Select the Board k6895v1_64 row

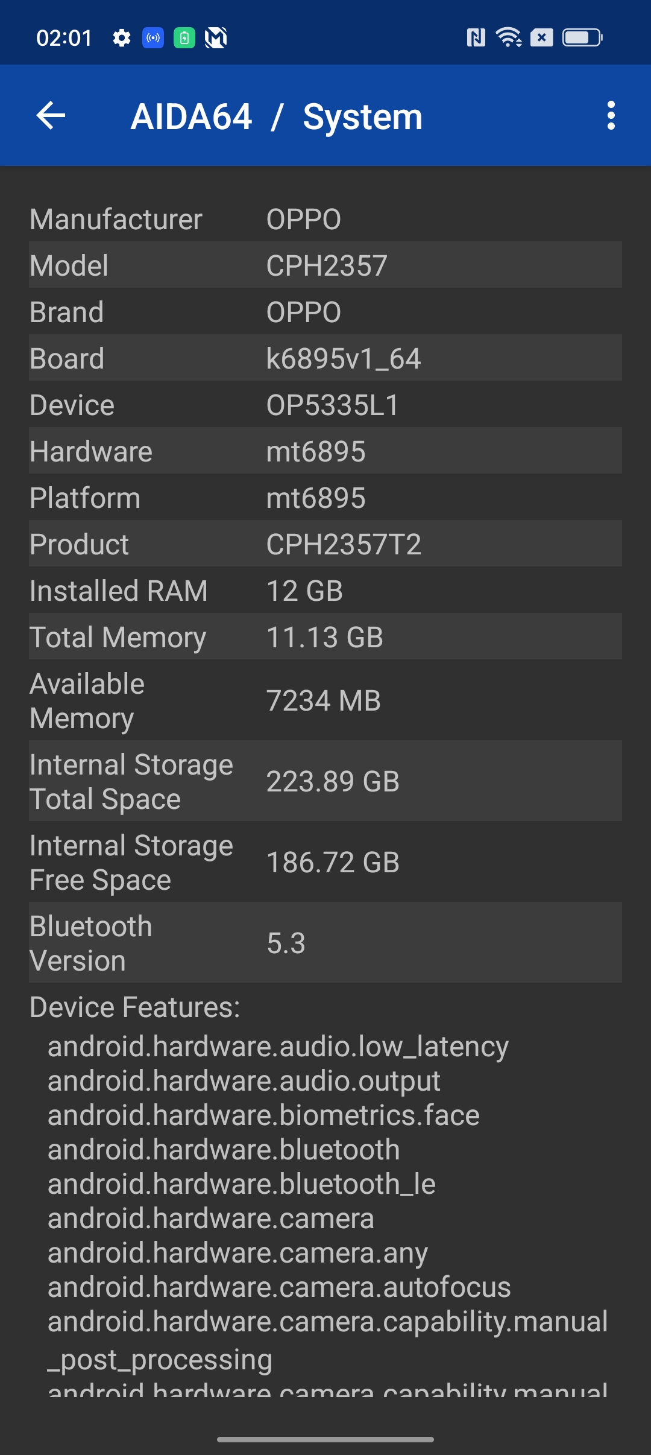(x=325, y=358)
